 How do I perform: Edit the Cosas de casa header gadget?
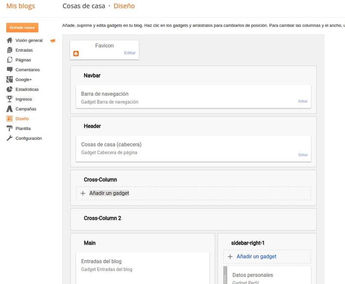pyautogui.click(x=303, y=155)
